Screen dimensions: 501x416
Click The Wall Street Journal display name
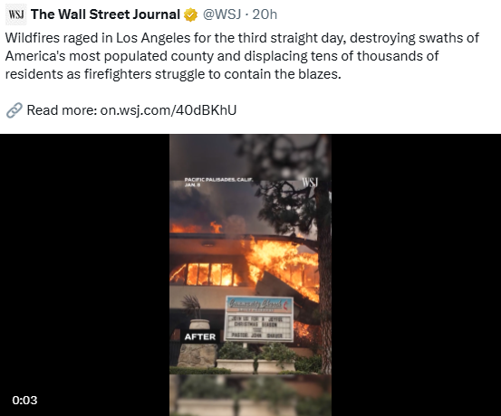(x=105, y=14)
